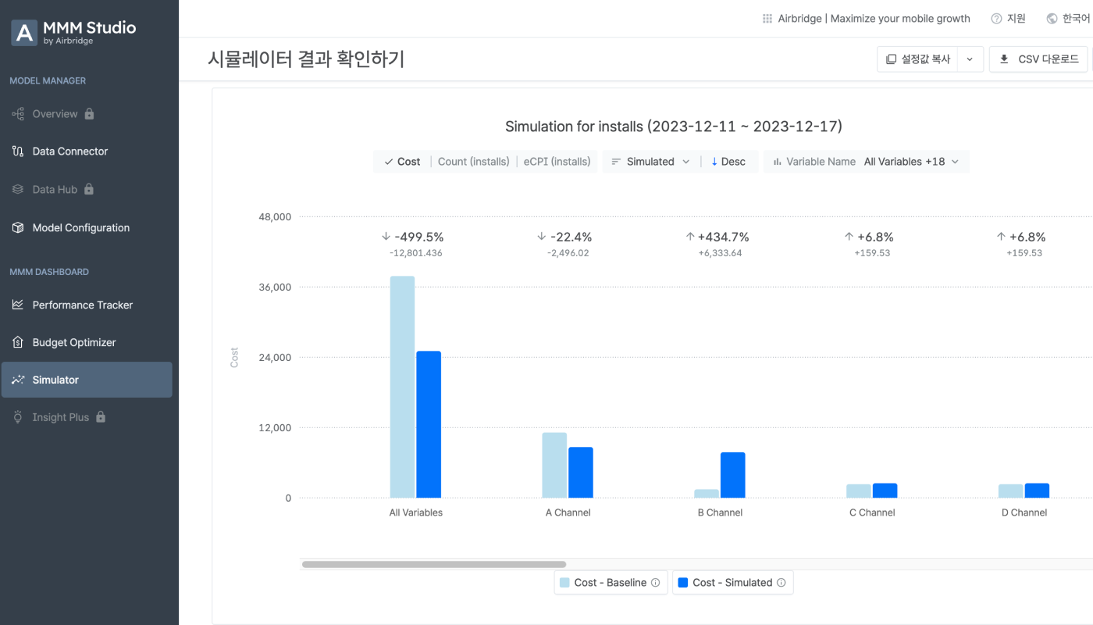Open the Simulated sort dropdown

650,162
